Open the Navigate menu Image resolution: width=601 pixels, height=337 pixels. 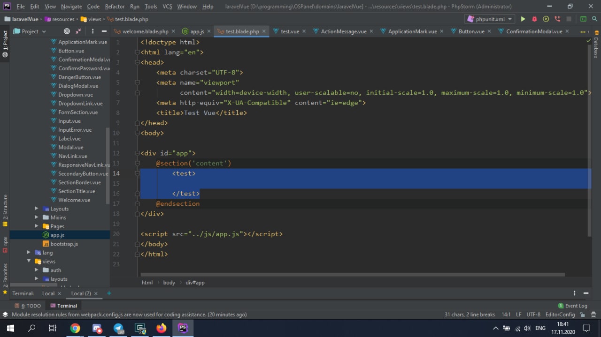tap(71, 7)
